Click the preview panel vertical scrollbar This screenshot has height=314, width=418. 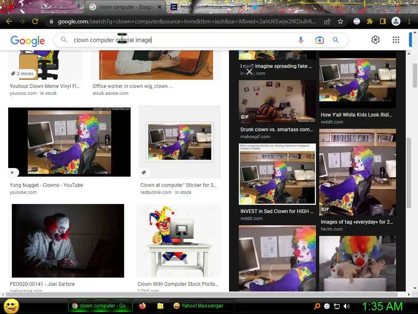tap(409, 172)
